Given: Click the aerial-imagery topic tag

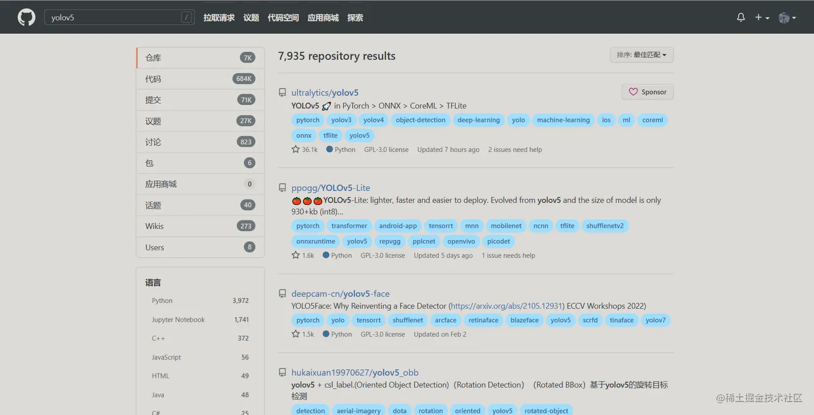Looking at the screenshot, I should pyautogui.click(x=359, y=410).
